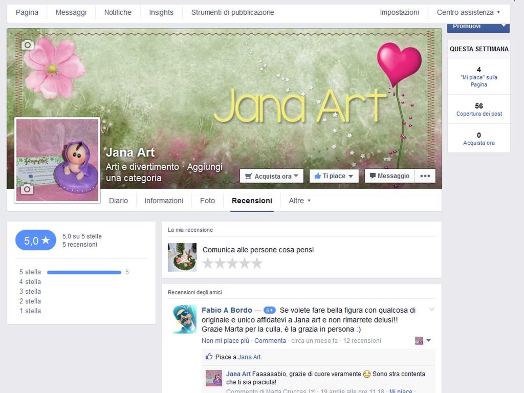
Task: Click the 4 stella rating row
Action: 30,282
